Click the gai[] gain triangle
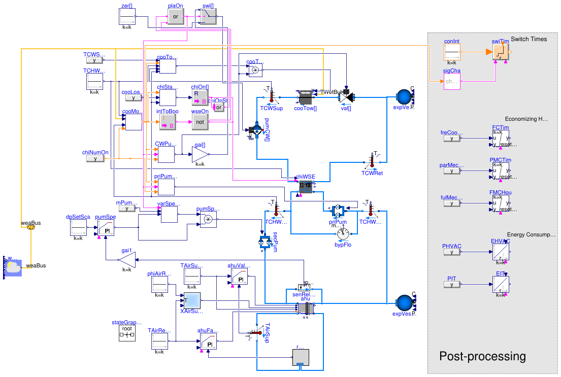The width and height of the screenshot is (561, 377). (x=201, y=155)
